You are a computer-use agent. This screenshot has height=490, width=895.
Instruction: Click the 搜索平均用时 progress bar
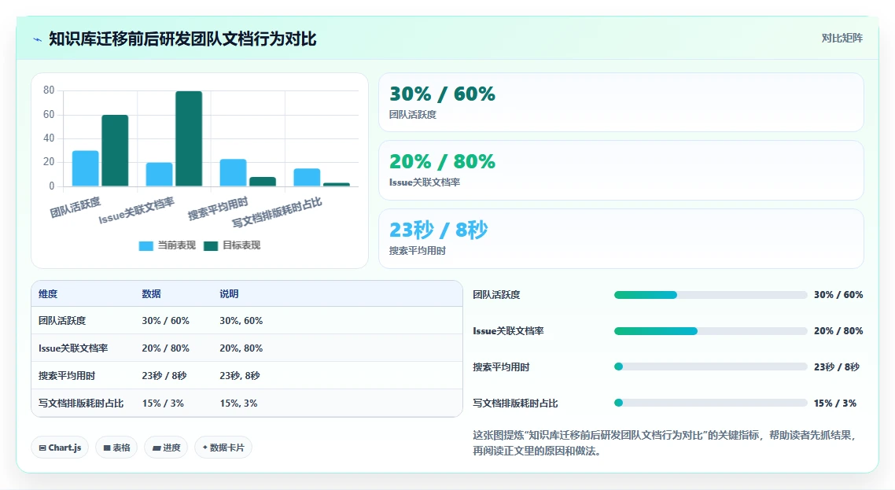711,367
